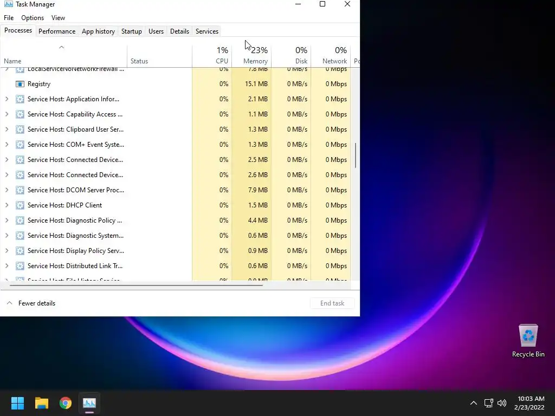Expand Service Host: DCOM Server Proc... group
The width and height of the screenshot is (555, 416).
7,190
